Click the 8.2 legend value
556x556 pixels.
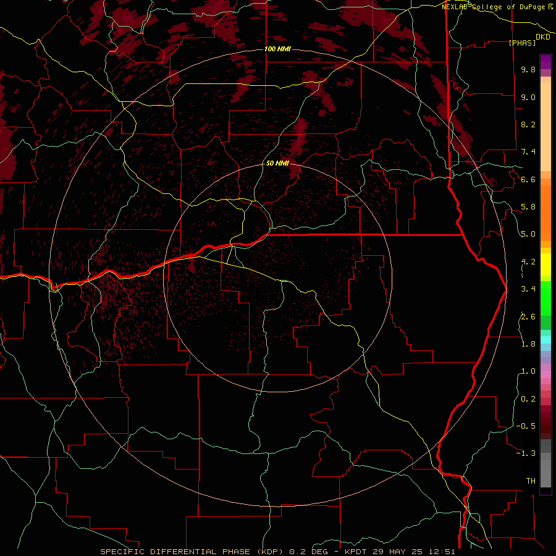pos(528,124)
